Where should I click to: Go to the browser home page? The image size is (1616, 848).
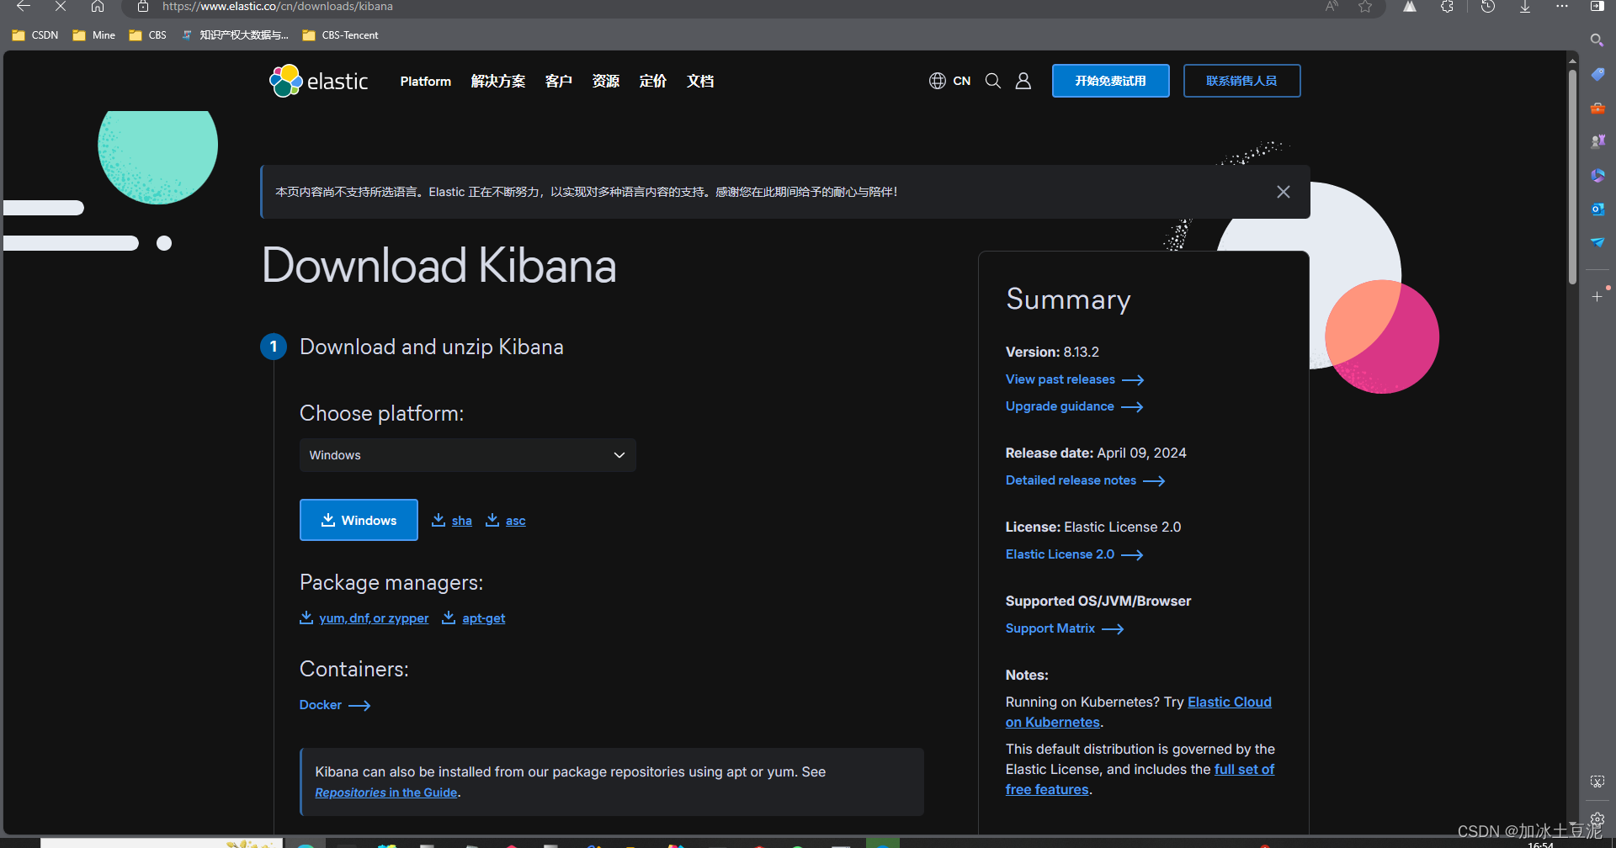(98, 6)
